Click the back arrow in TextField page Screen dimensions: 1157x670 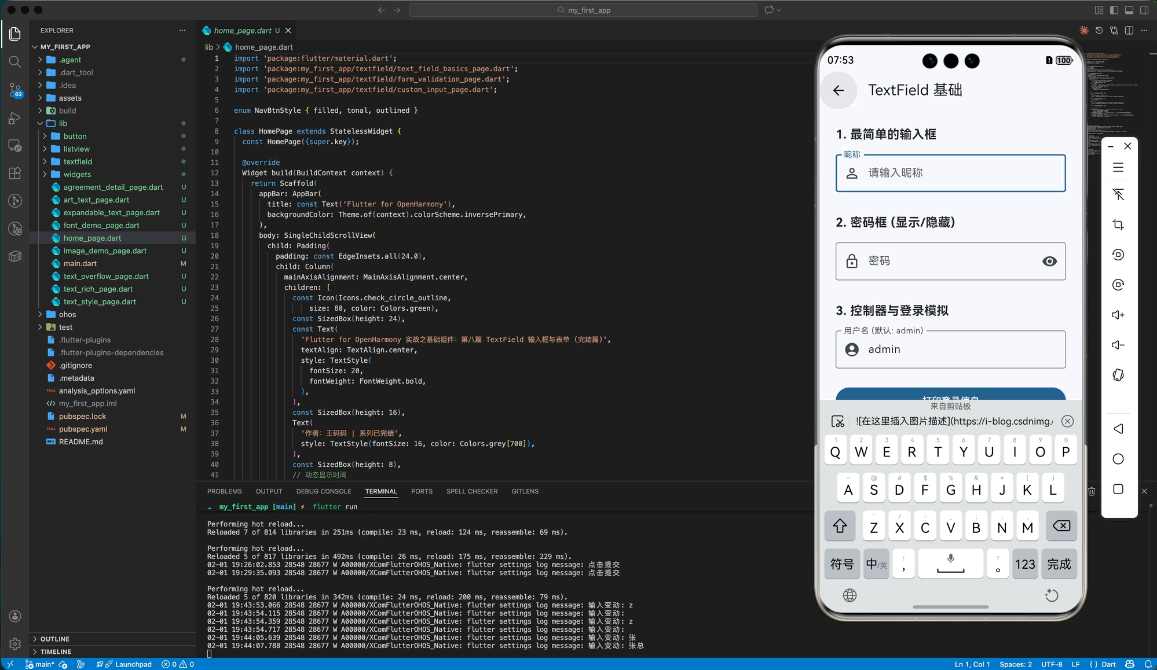(x=838, y=90)
